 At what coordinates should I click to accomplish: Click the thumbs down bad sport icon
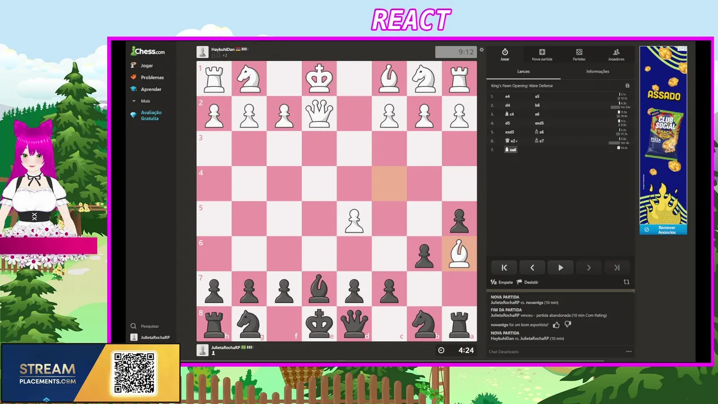click(x=568, y=324)
